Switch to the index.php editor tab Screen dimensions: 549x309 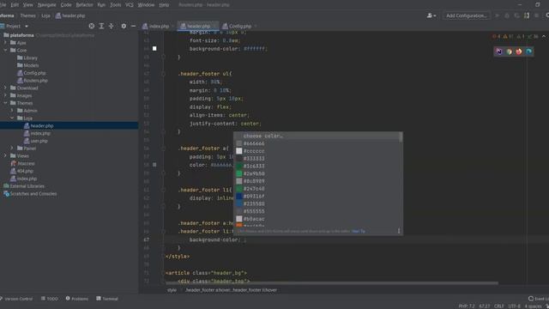pyautogui.click(x=157, y=27)
